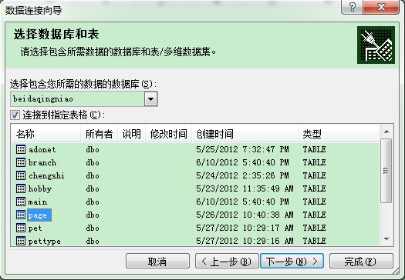Sort by 说明 column header

click(x=131, y=134)
